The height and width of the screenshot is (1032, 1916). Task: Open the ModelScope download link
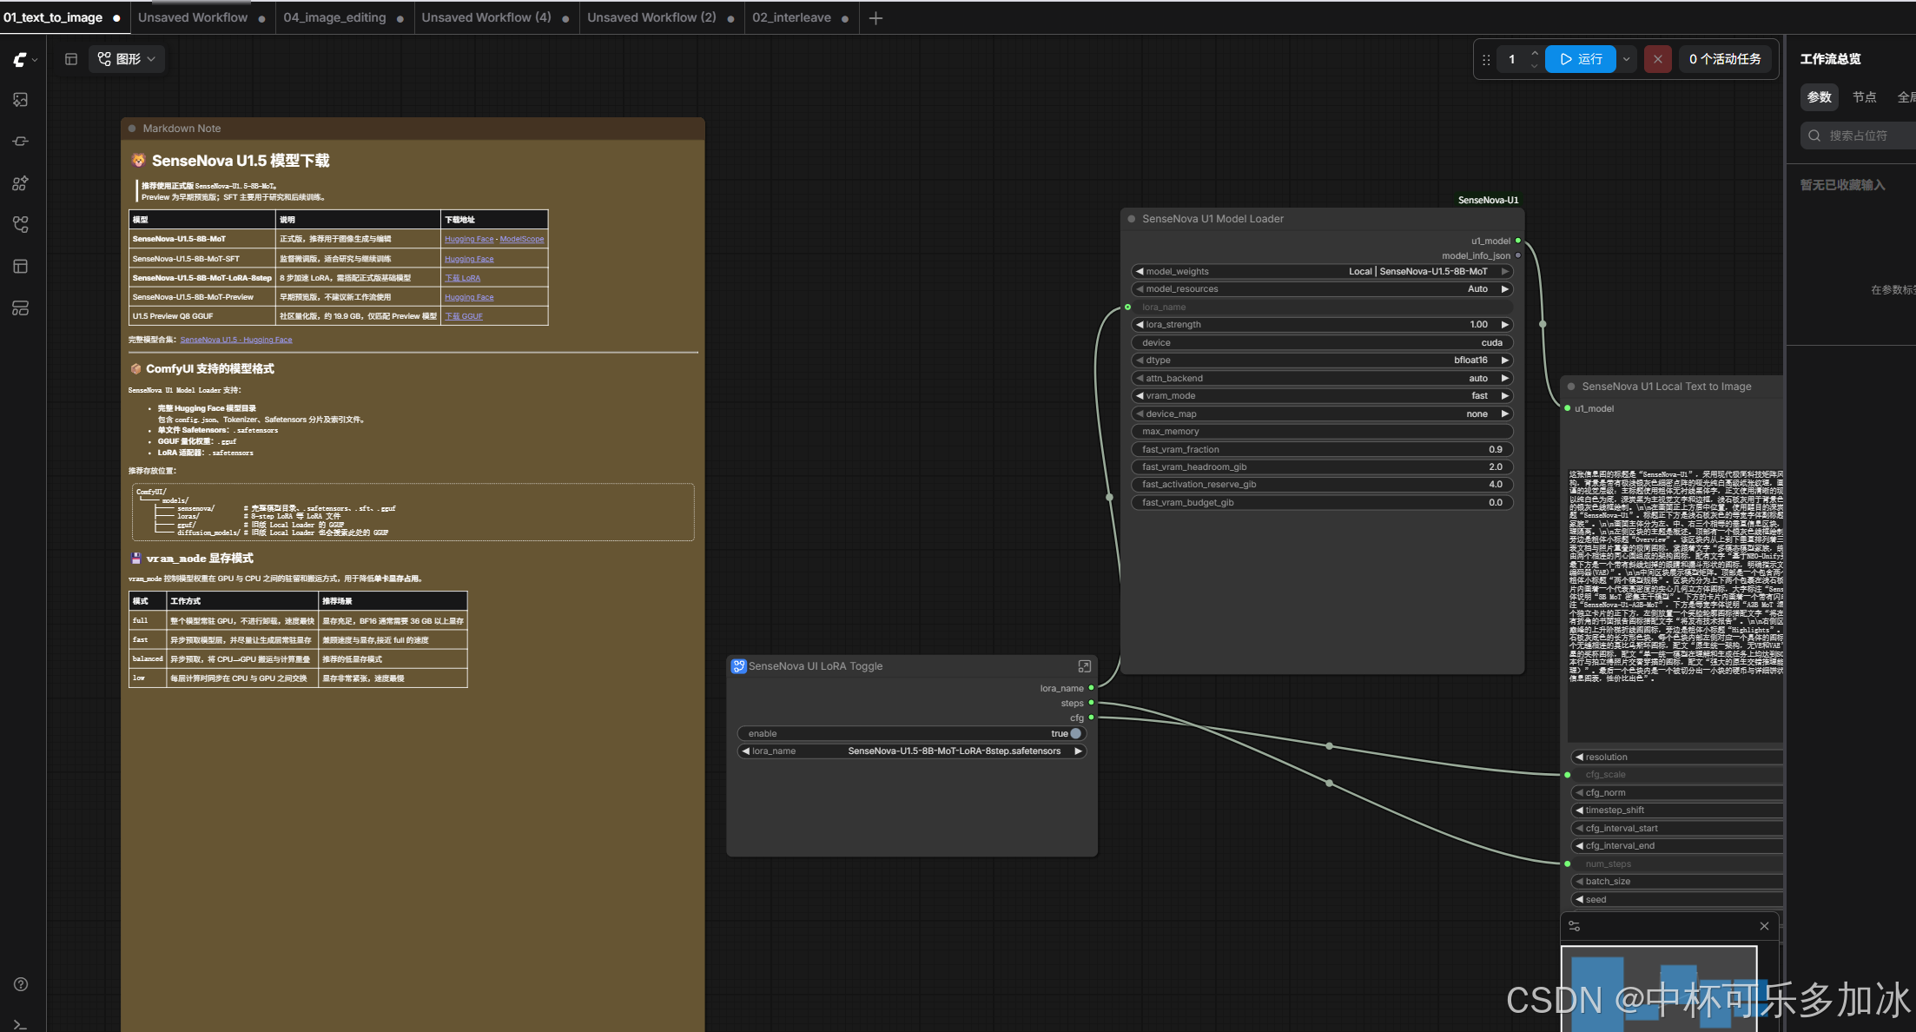(522, 239)
